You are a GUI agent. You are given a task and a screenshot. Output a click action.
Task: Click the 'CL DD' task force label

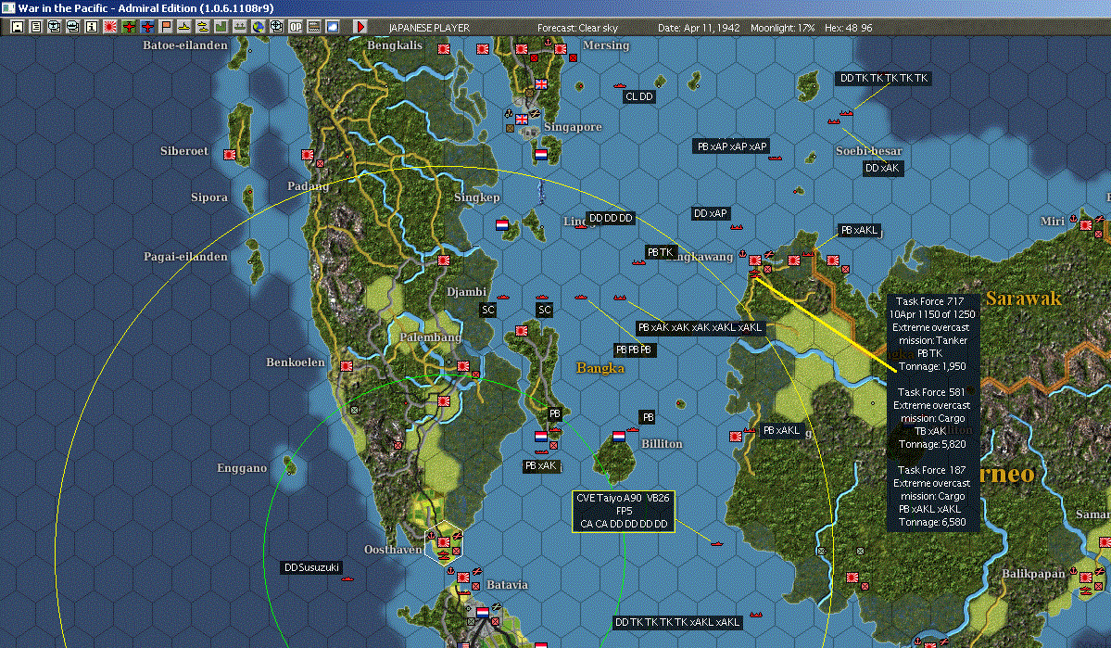click(639, 97)
